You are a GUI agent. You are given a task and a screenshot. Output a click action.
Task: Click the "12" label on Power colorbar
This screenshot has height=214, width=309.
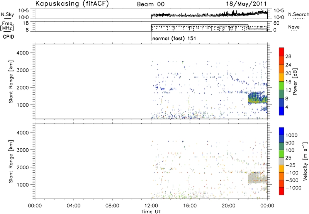[x=288, y=90]
